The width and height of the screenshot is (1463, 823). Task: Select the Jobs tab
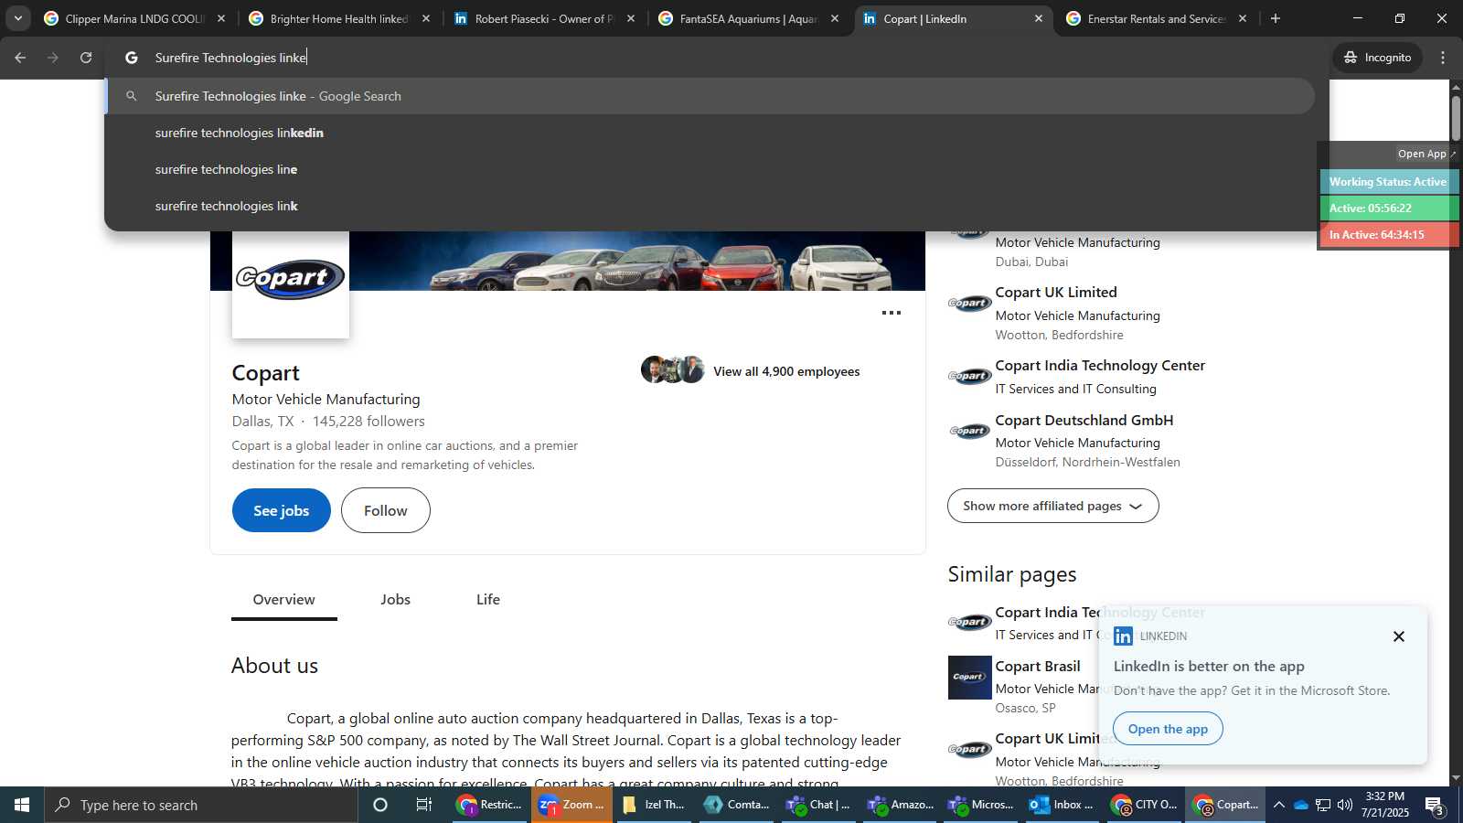[x=396, y=600]
